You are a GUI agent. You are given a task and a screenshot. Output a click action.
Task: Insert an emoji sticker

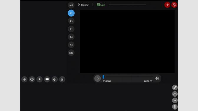click(x=32, y=79)
